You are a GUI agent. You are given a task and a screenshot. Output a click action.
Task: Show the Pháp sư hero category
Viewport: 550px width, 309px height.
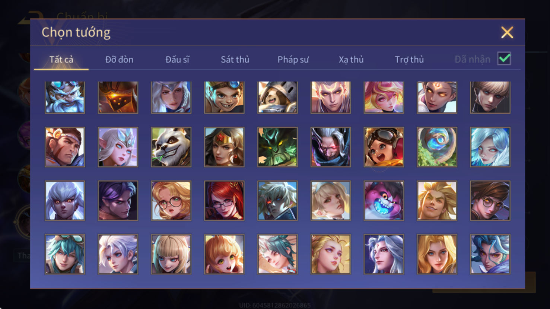point(293,60)
